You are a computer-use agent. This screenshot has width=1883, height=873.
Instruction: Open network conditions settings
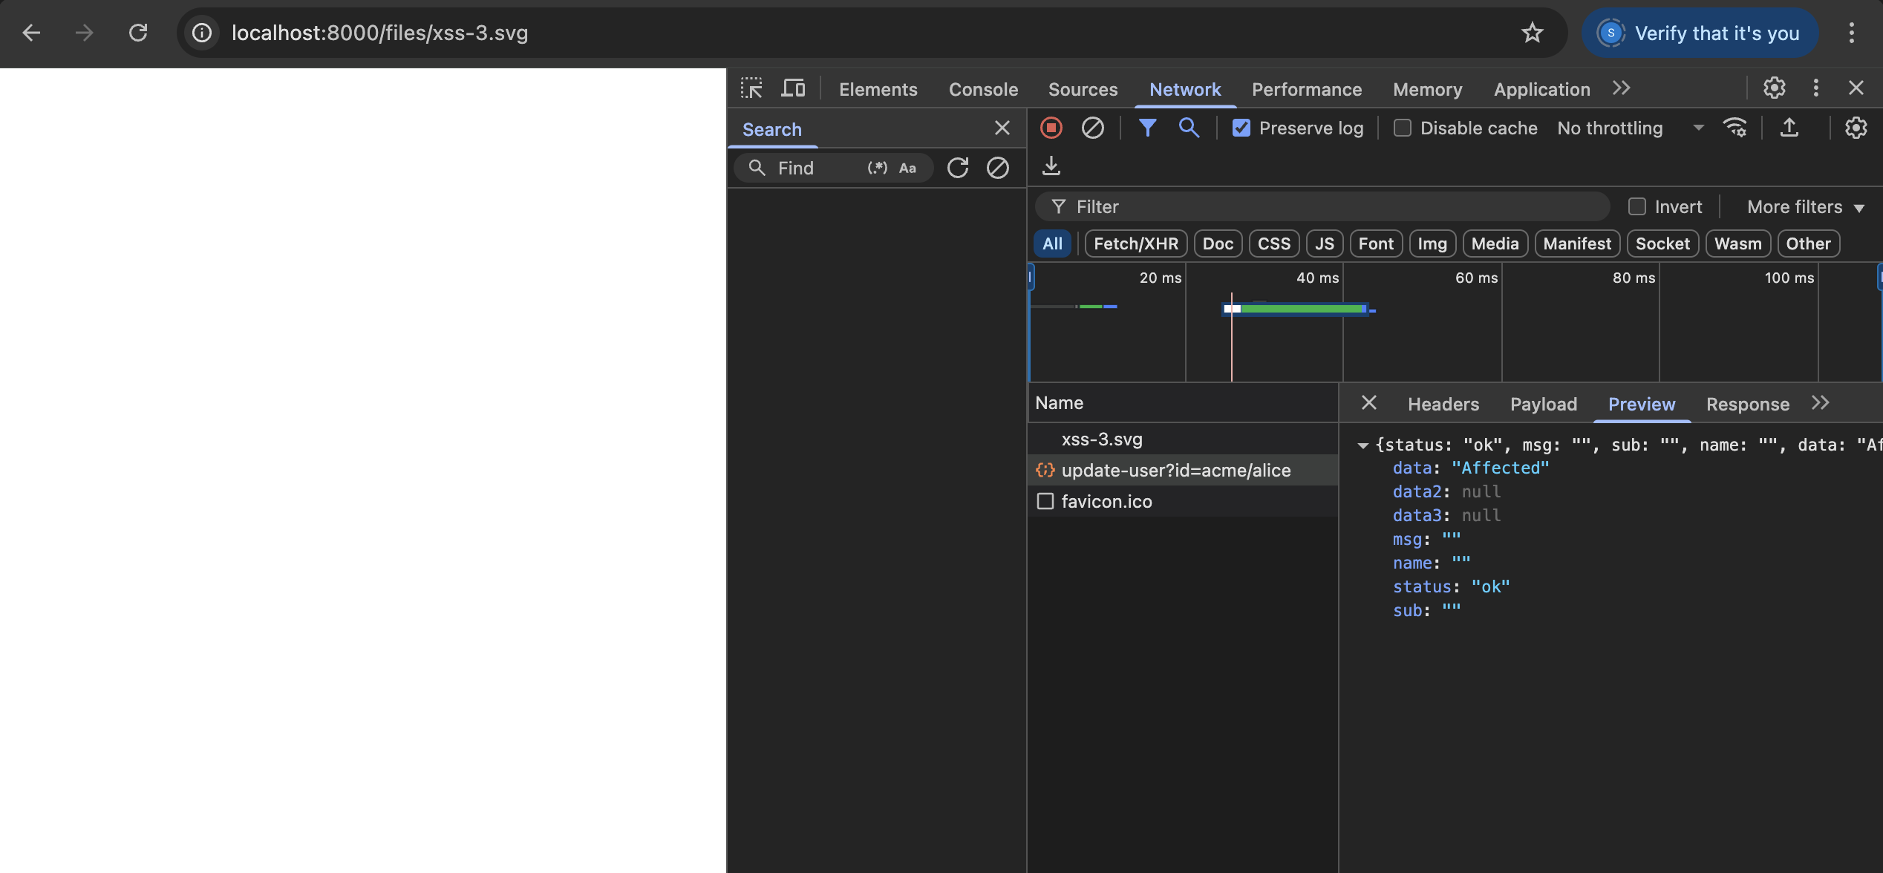coord(1735,128)
